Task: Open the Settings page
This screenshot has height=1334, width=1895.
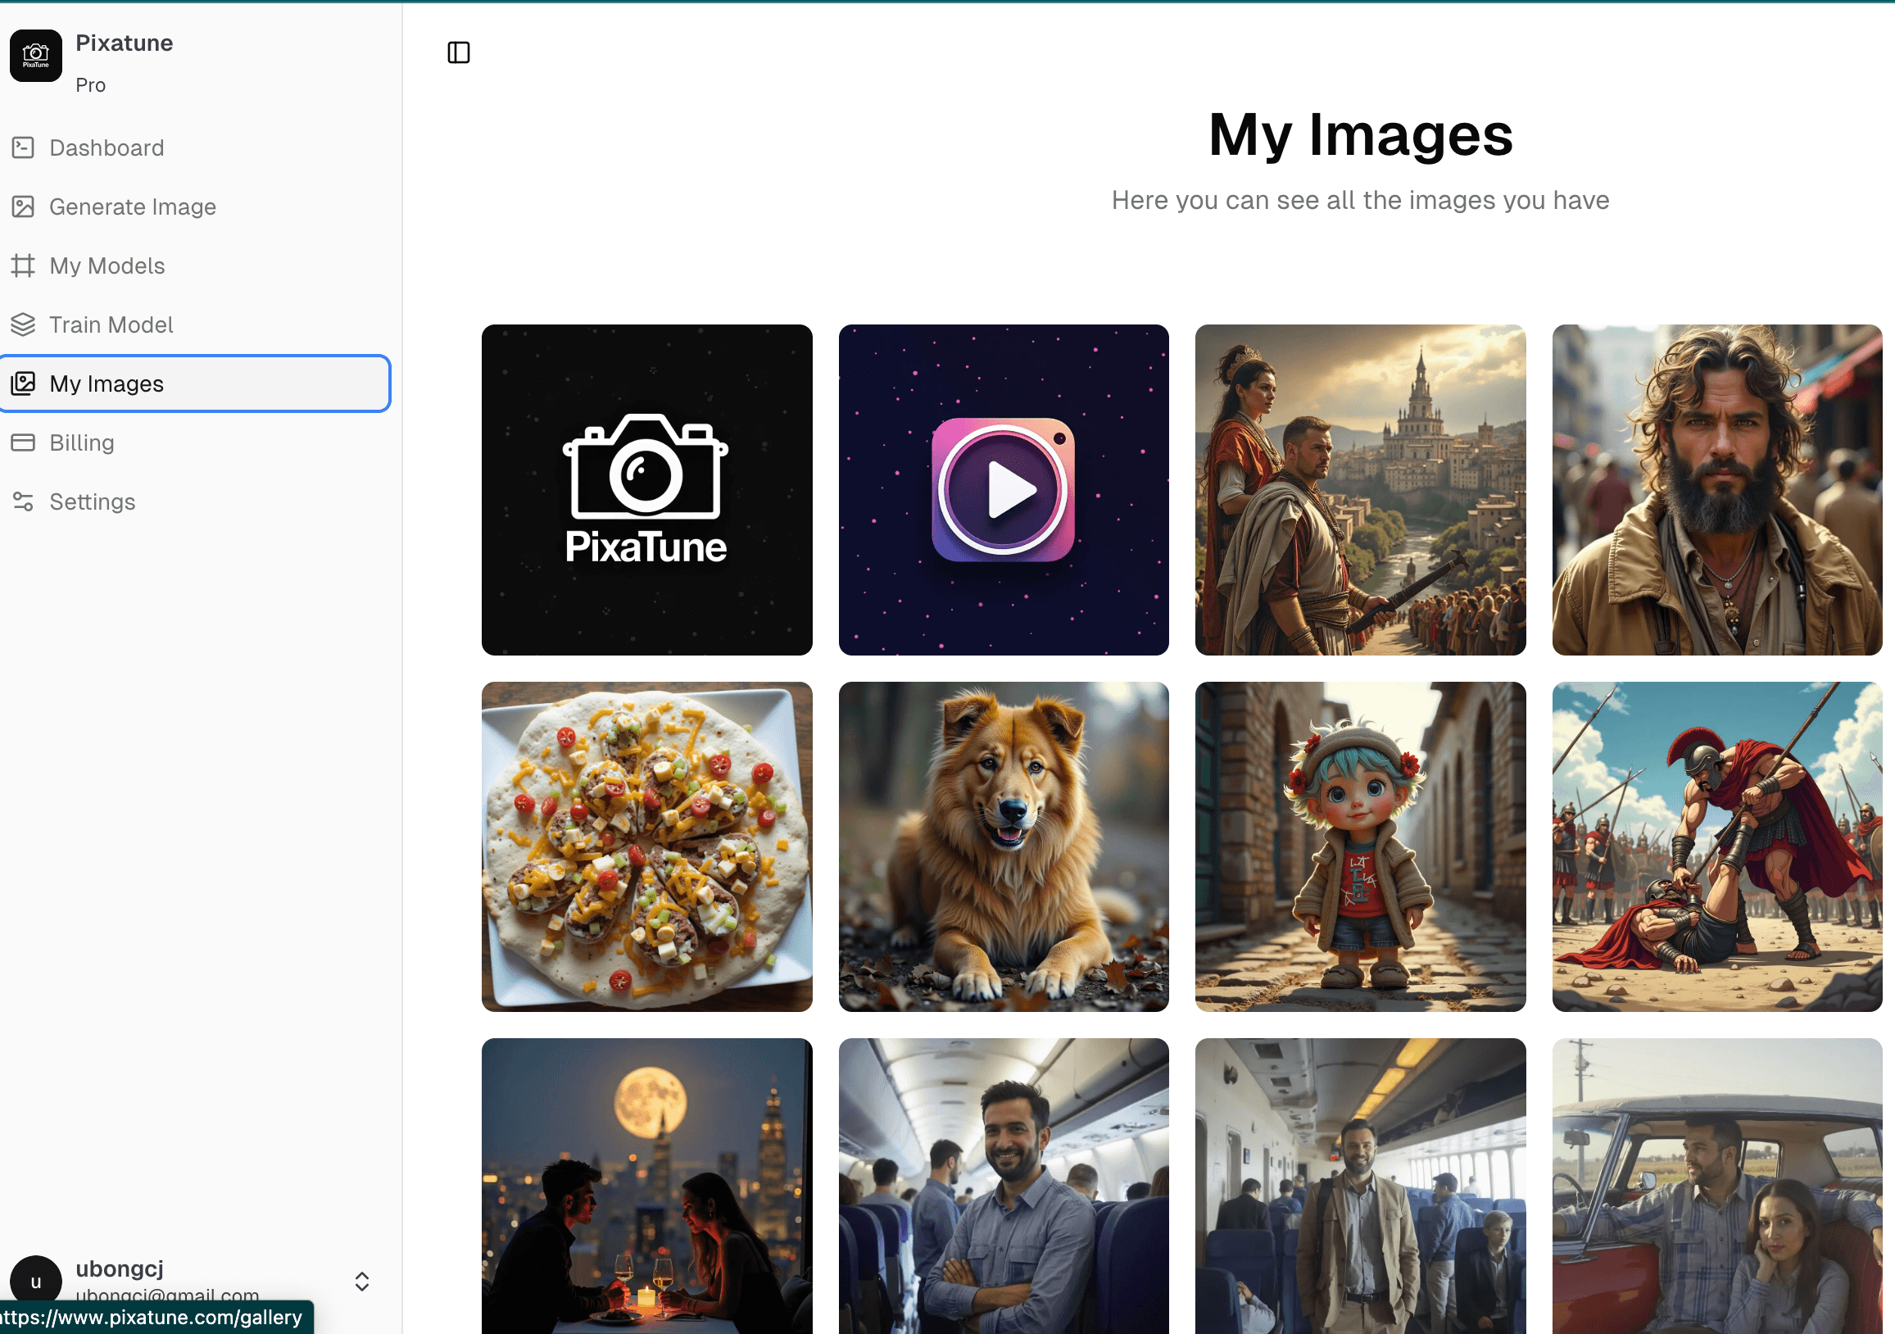Action: [x=92, y=502]
